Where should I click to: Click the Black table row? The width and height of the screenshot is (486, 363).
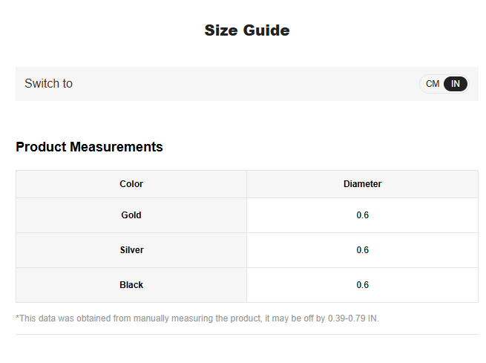(x=247, y=285)
